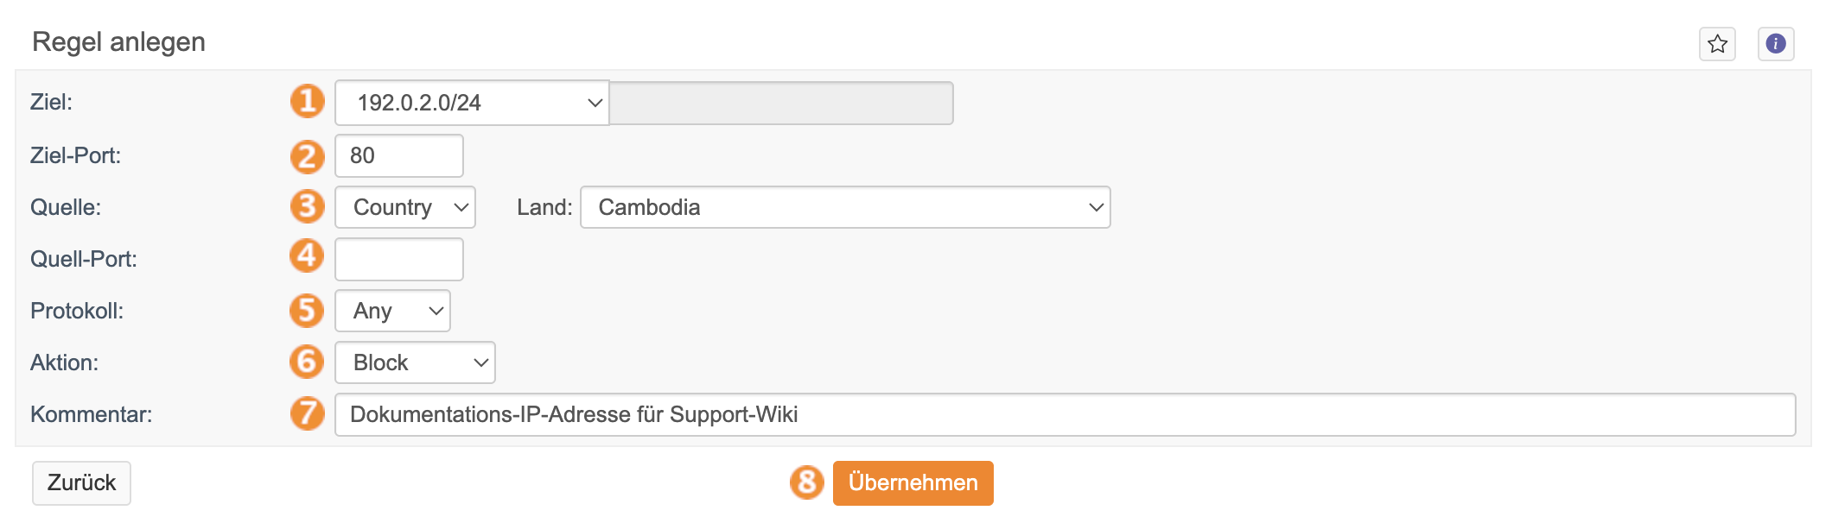Click orange step marker number 1
1832x523 pixels.
tap(307, 101)
